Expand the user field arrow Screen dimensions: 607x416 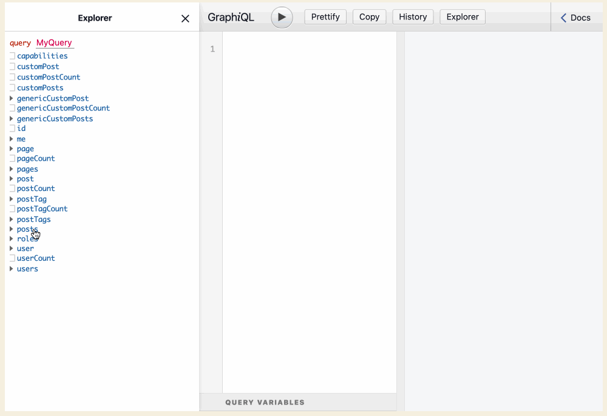click(11, 249)
